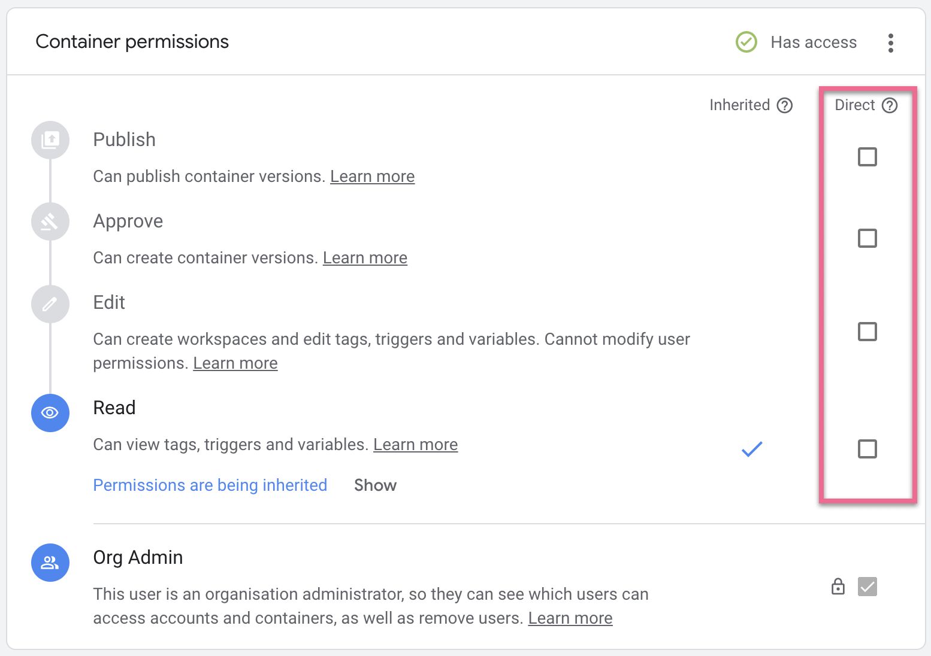The image size is (931, 656).
Task: Tick the Approve direct permission checkbox
Action: 867,238
